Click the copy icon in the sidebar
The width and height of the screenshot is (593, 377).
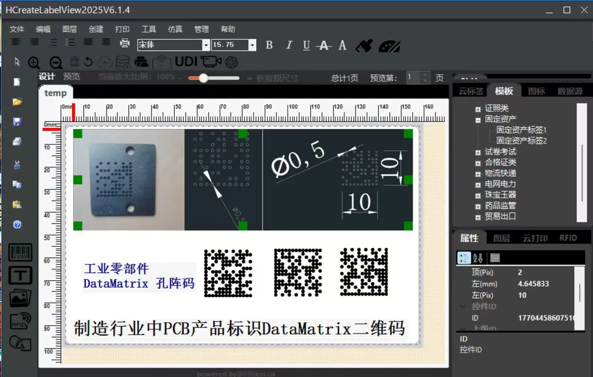click(x=17, y=184)
